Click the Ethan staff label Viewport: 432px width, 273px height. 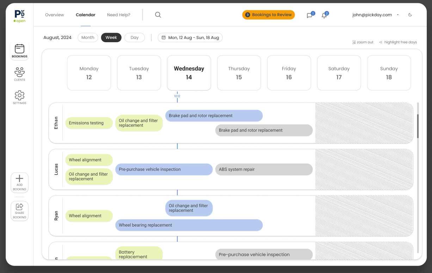click(56, 123)
